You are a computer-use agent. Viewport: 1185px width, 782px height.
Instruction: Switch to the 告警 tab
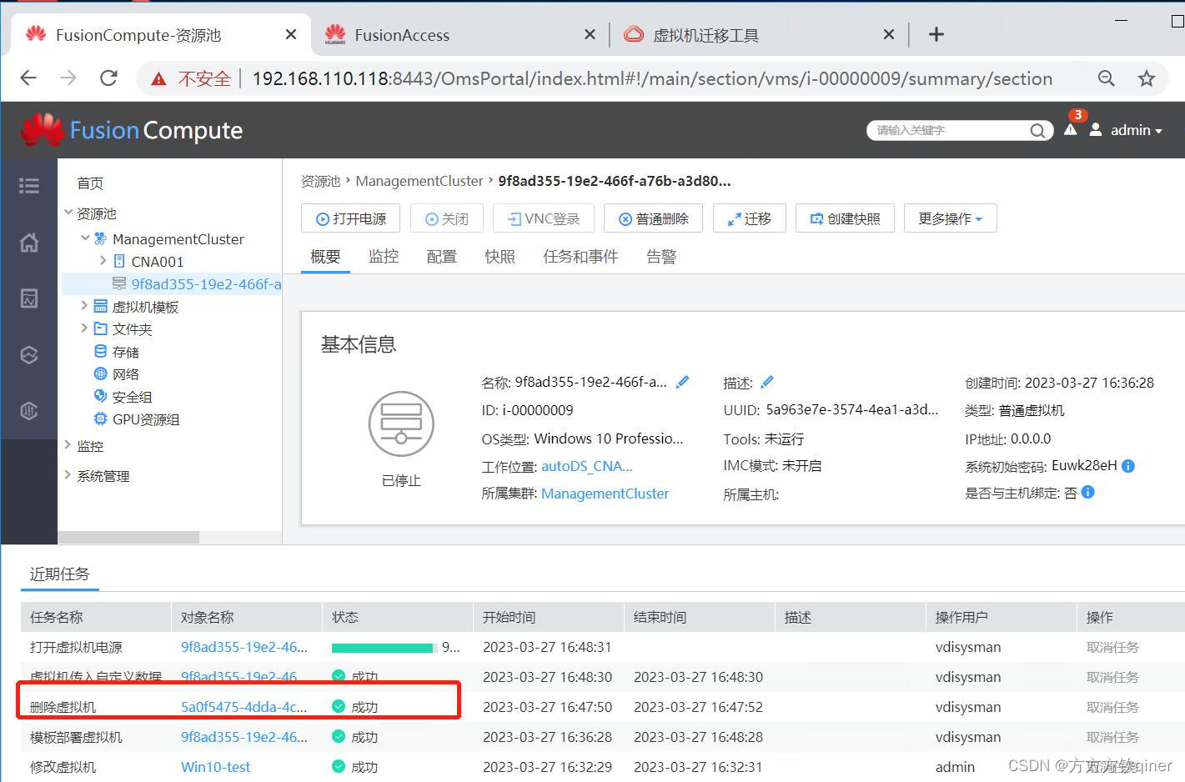pyautogui.click(x=661, y=257)
